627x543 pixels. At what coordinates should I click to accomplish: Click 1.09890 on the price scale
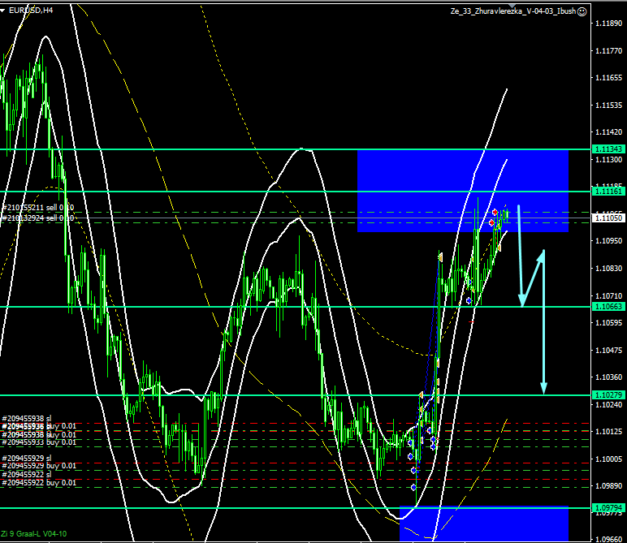pos(608,485)
